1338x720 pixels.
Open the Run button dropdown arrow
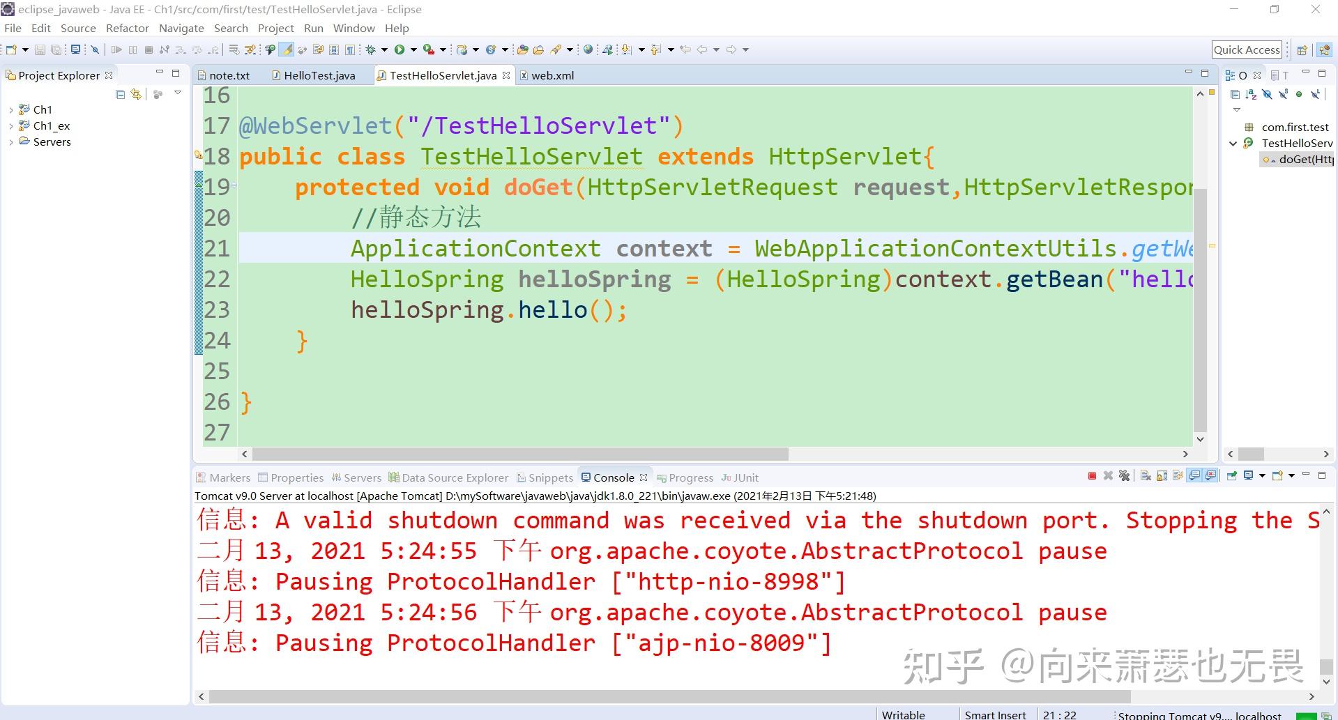[x=413, y=49]
